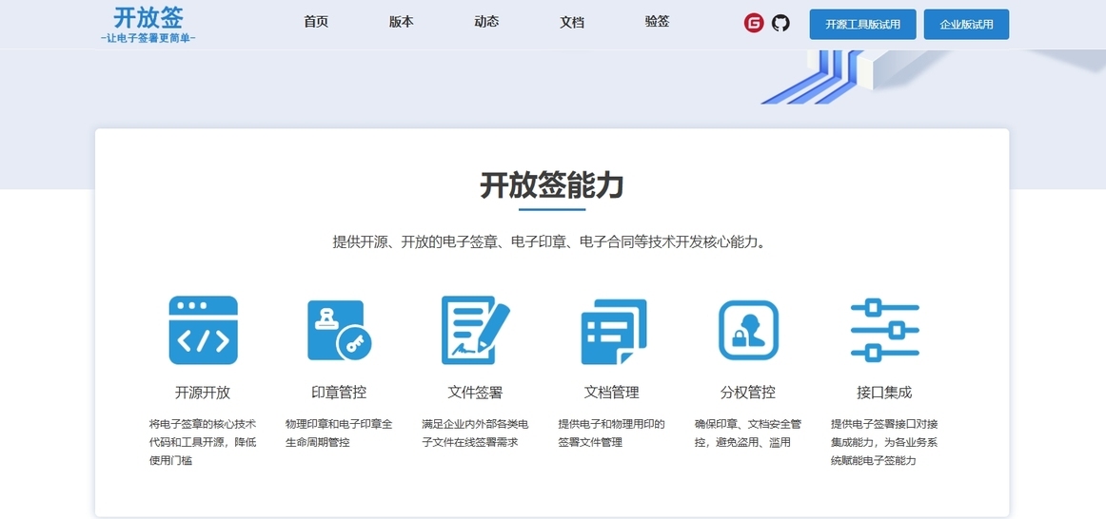Click the slogan 让电子签署更简单
Image resolution: width=1106 pixels, height=519 pixels.
pyautogui.click(x=148, y=38)
